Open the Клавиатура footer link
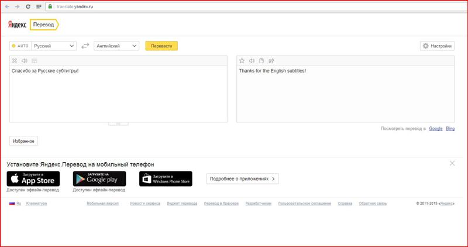This screenshot has height=247, width=468. click(x=36, y=203)
